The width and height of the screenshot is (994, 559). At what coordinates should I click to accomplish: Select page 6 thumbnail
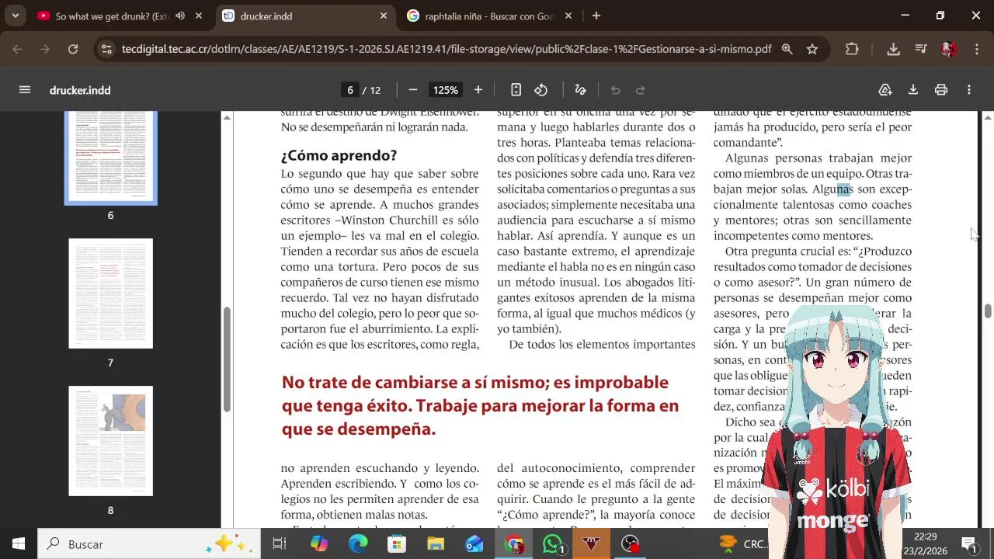[x=110, y=158]
